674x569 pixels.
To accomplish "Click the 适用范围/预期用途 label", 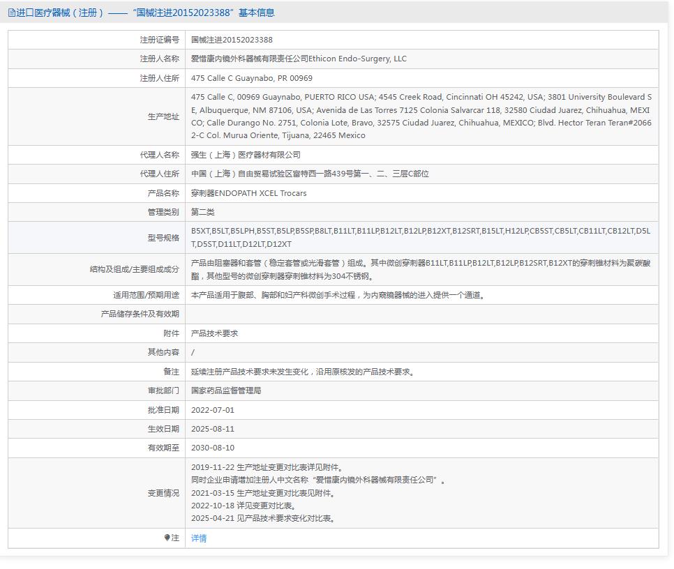I will (x=146, y=295).
